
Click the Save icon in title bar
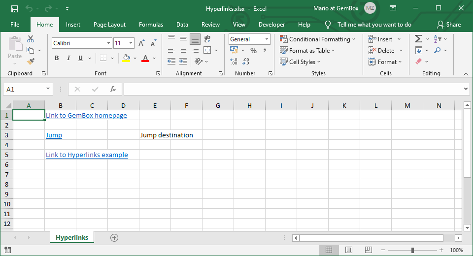14,9
